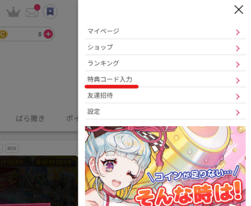Open ショップ menu item

[x=165, y=47]
